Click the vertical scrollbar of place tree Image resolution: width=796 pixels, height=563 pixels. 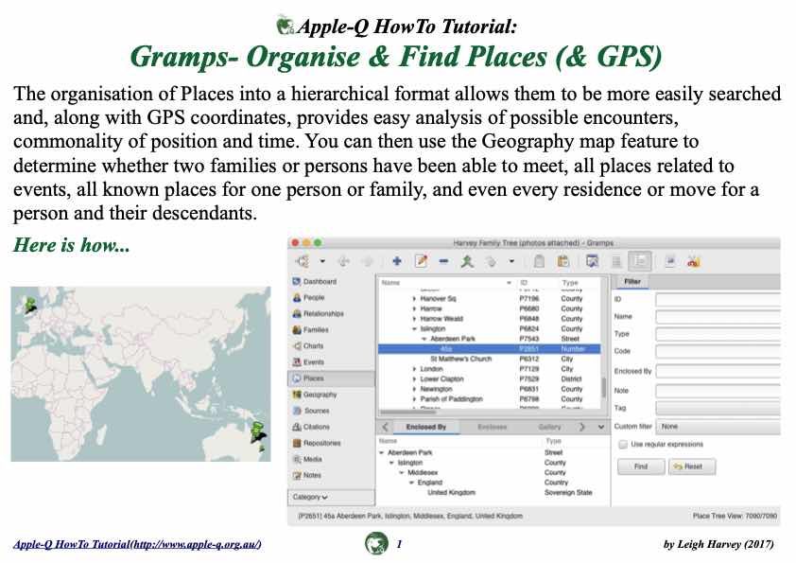click(x=603, y=388)
